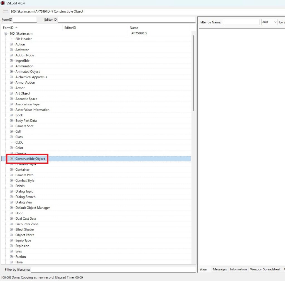Expand the Dialog Topic group
The image size is (285, 281).
[11, 192]
